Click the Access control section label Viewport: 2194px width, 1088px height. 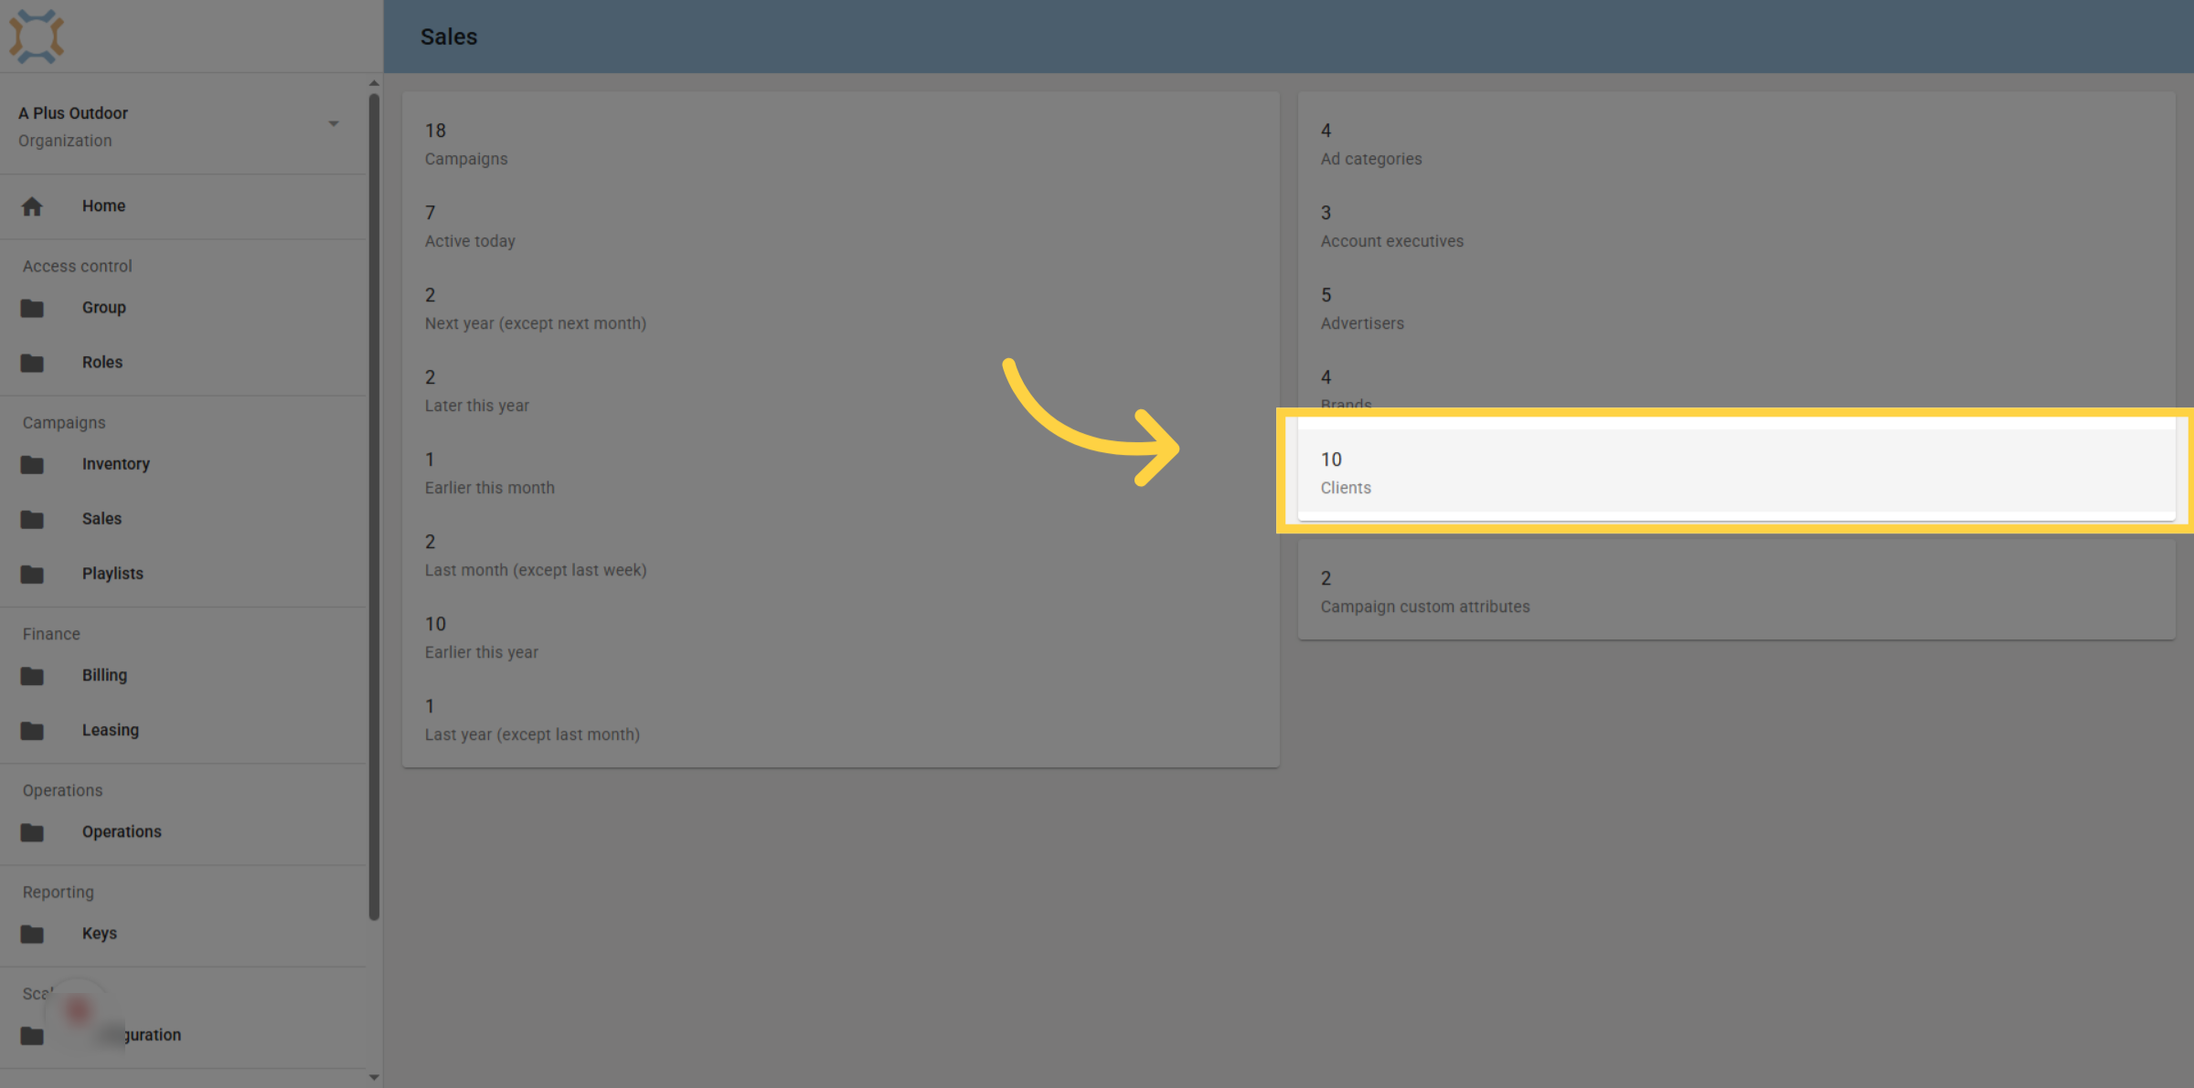(78, 266)
